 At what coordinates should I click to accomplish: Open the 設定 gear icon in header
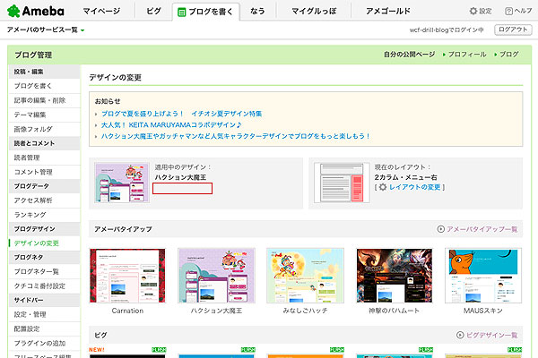click(473, 11)
